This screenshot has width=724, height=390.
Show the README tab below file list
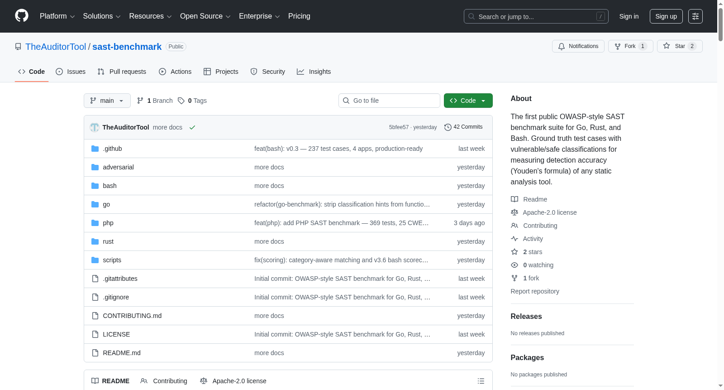(110, 381)
